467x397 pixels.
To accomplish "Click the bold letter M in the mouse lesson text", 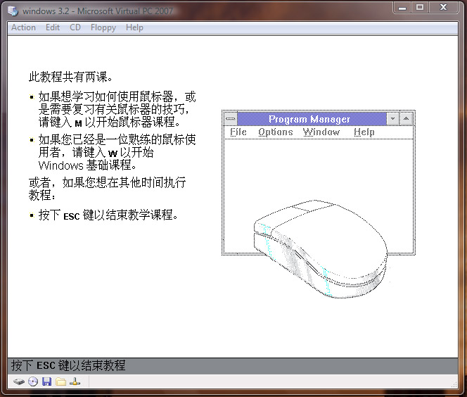I will click(78, 123).
